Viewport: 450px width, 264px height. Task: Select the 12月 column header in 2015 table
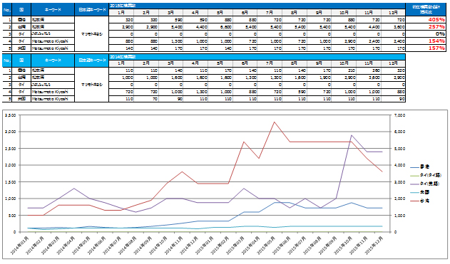[393, 13]
